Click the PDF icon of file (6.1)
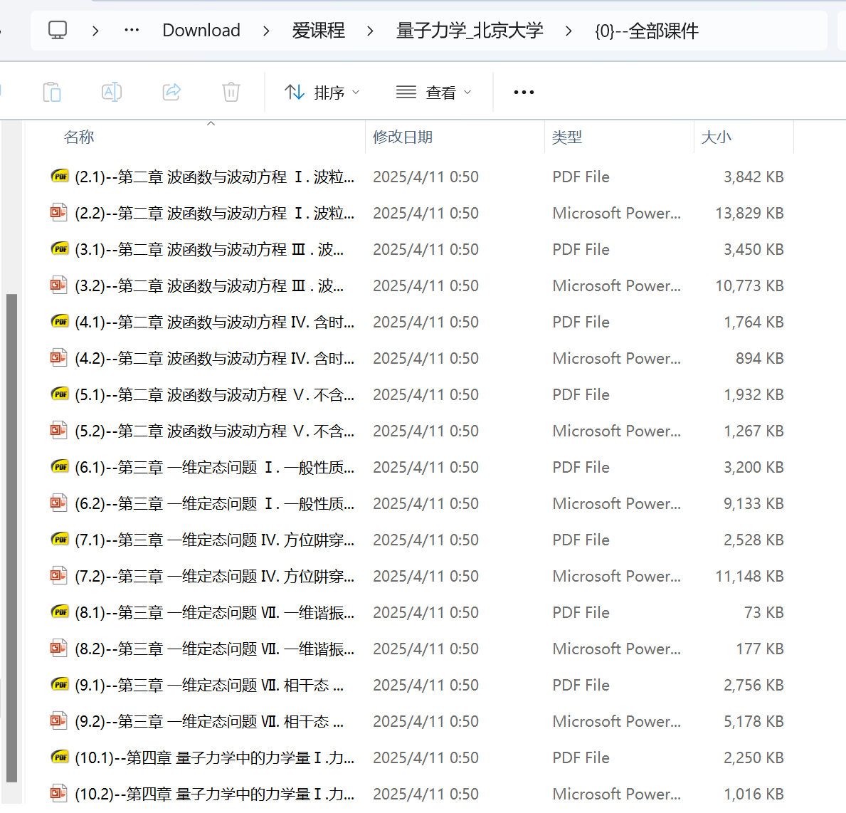The image size is (846, 813). [x=59, y=466]
